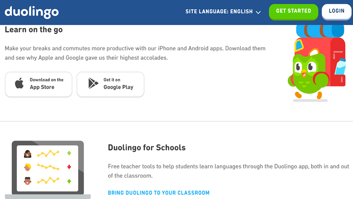Open the Login button
The width and height of the screenshot is (353, 199).
[x=336, y=11]
